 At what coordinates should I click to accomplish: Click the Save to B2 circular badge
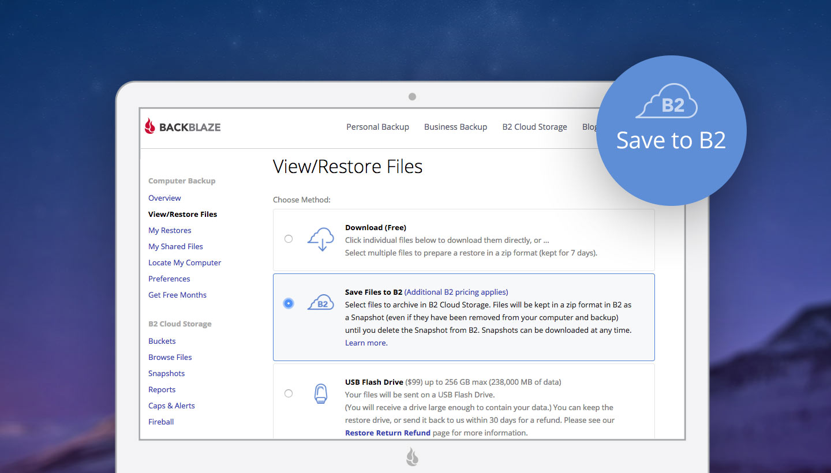[x=671, y=130]
